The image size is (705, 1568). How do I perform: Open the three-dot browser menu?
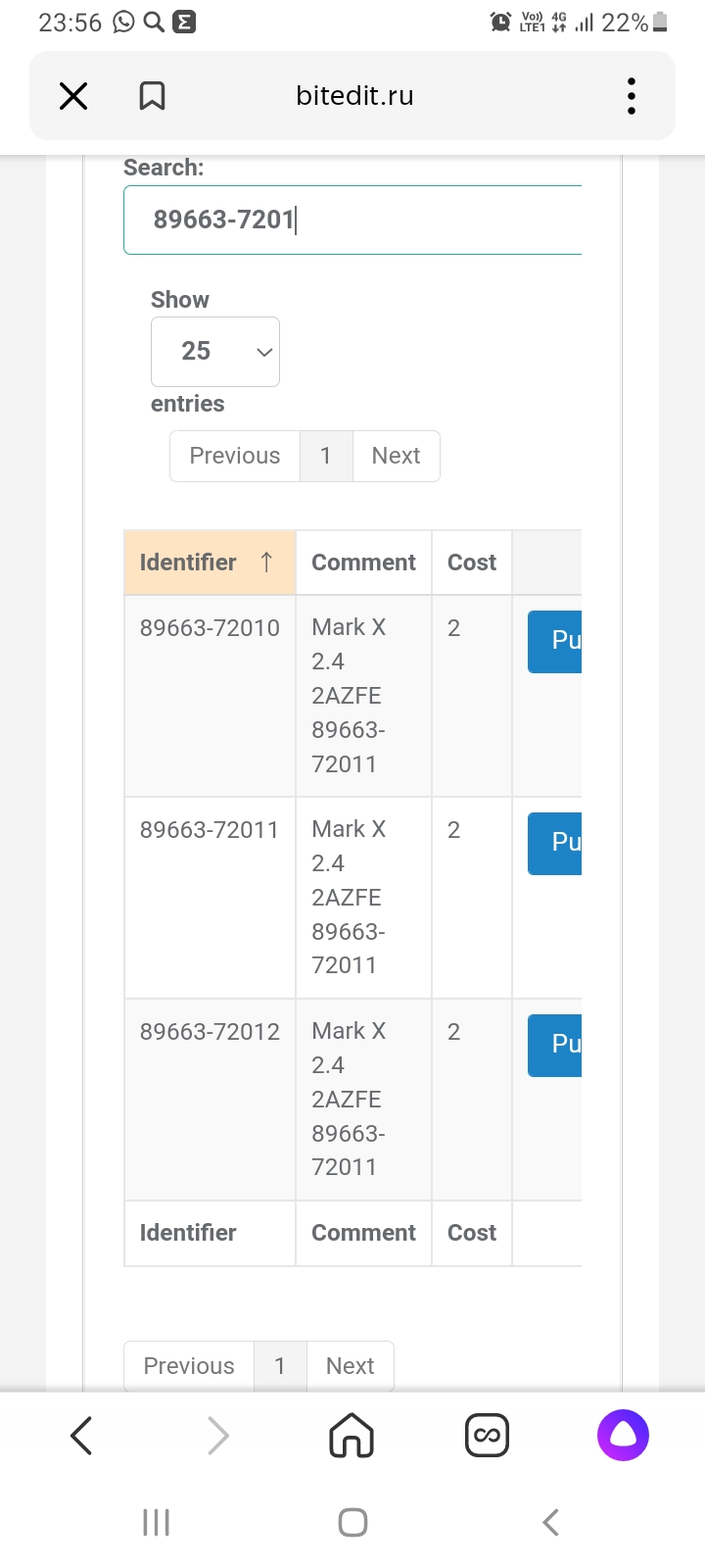click(632, 96)
